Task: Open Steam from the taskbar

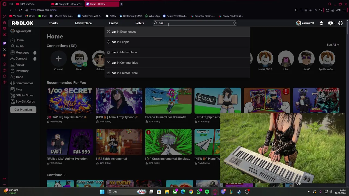Action: (x=239, y=192)
